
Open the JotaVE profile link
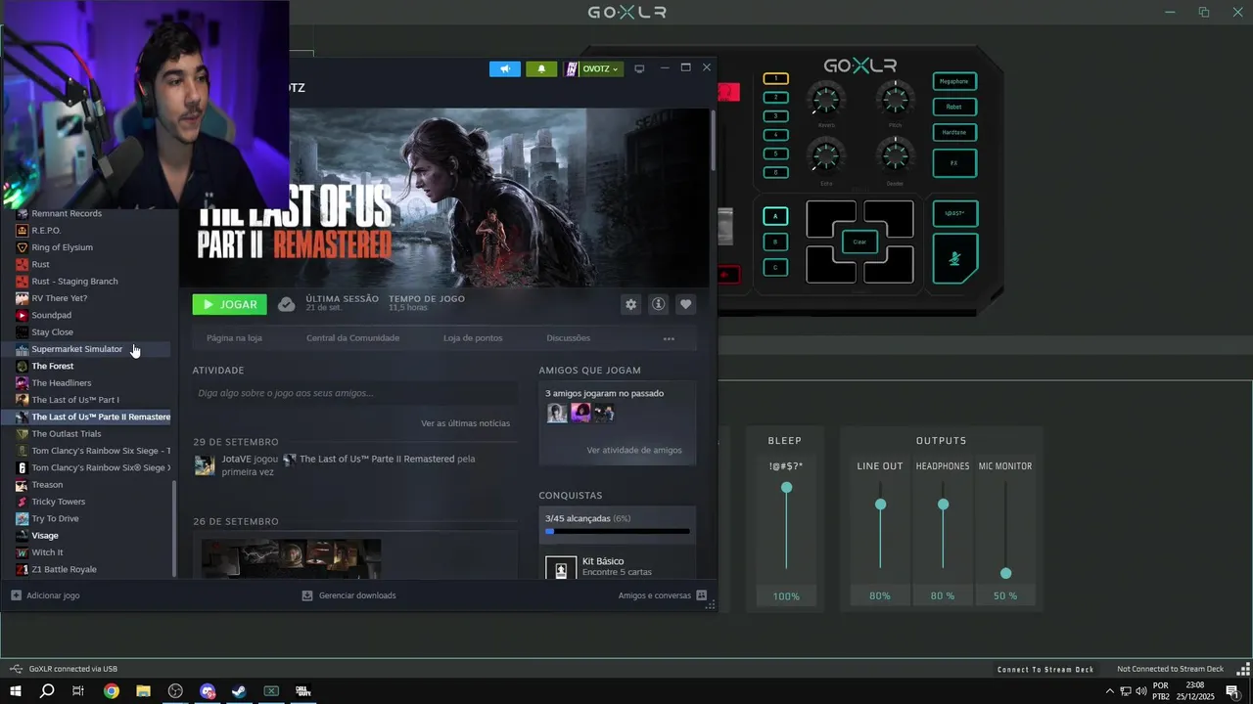[236, 459]
